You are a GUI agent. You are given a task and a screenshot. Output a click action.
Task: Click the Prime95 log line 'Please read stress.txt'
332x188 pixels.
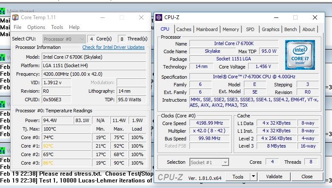tap(76, 174)
